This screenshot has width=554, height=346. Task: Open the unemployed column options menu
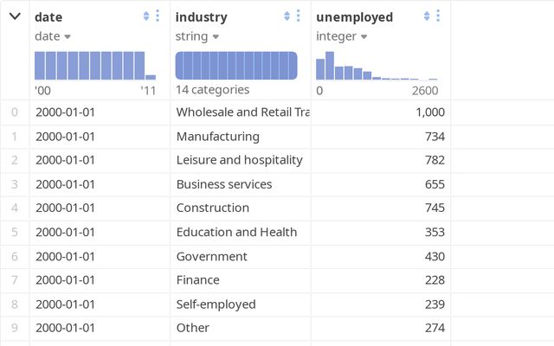tap(439, 16)
